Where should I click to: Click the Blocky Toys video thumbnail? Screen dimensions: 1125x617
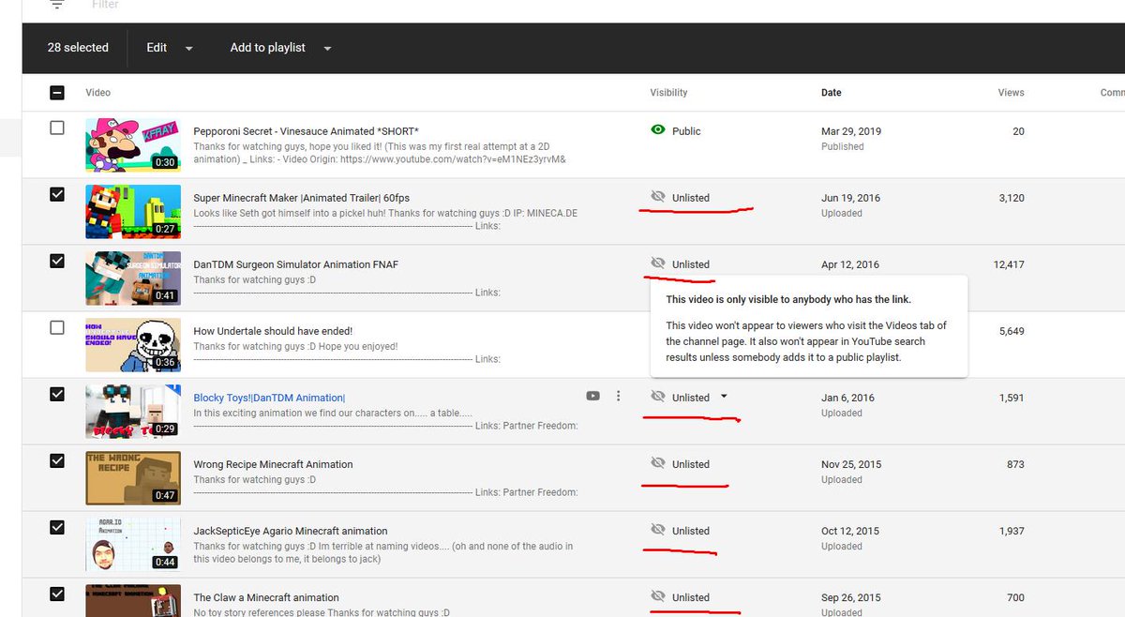point(133,411)
